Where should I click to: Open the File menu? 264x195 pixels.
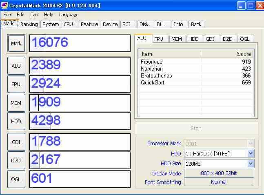(7, 15)
